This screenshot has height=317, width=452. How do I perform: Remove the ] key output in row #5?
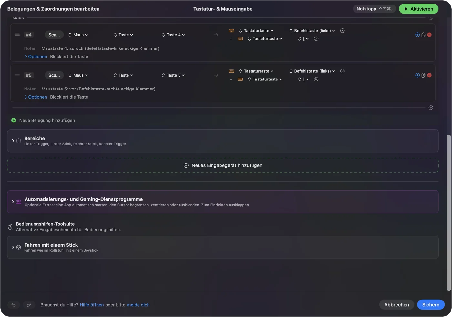pyautogui.click(x=316, y=79)
